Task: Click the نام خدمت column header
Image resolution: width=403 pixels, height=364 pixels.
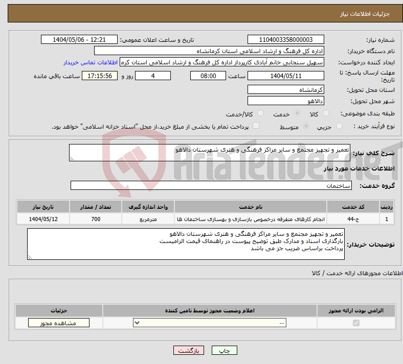Action: point(251,207)
